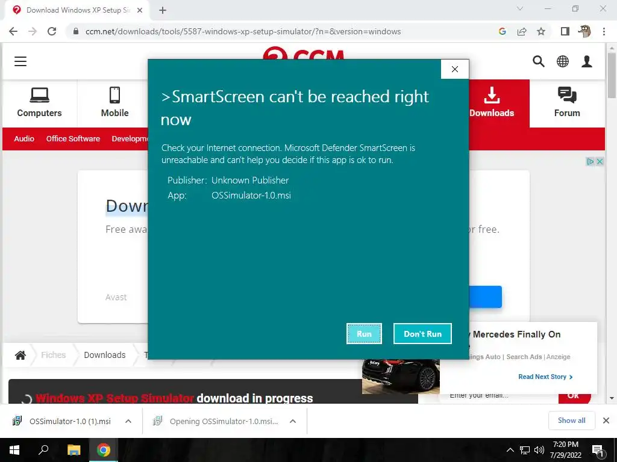Open the Downloads section

click(x=492, y=103)
